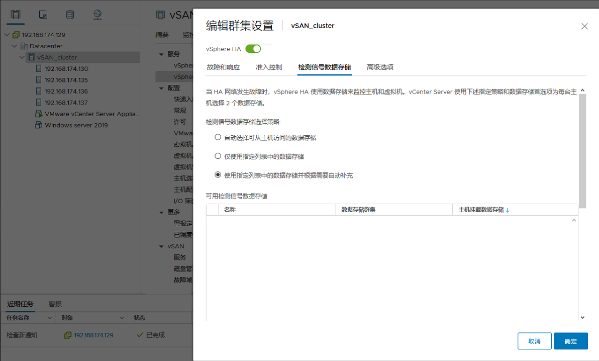The width and height of the screenshot is (599, 361).
Task: Collapse the 更多 section in config menu
Action: click(x=161, y=212)
